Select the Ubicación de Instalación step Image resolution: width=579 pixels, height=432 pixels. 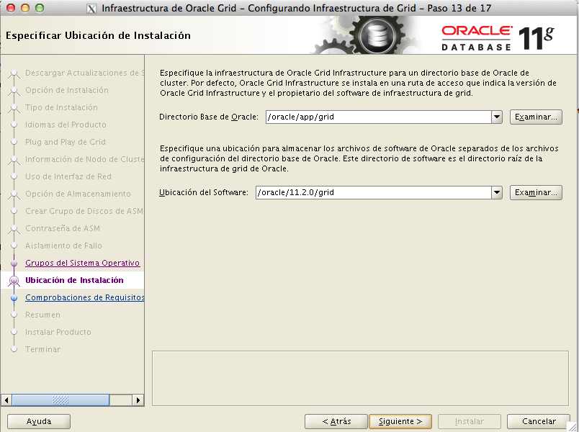(74, 280)
